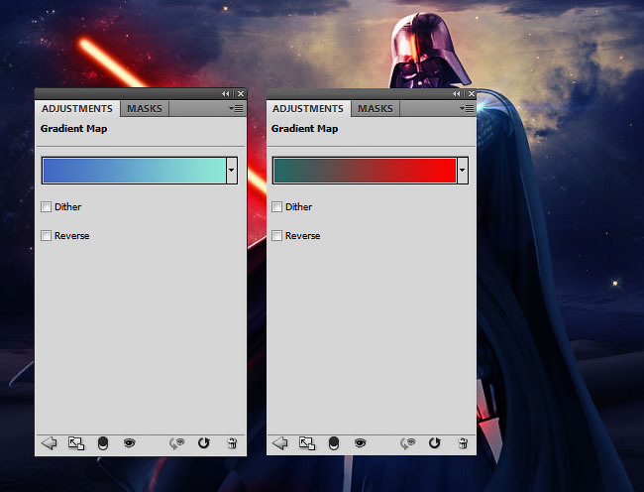This screenshot has width=644, height=492.
Task: Delete adjustment layer via right panel trash
Action: 463,443
